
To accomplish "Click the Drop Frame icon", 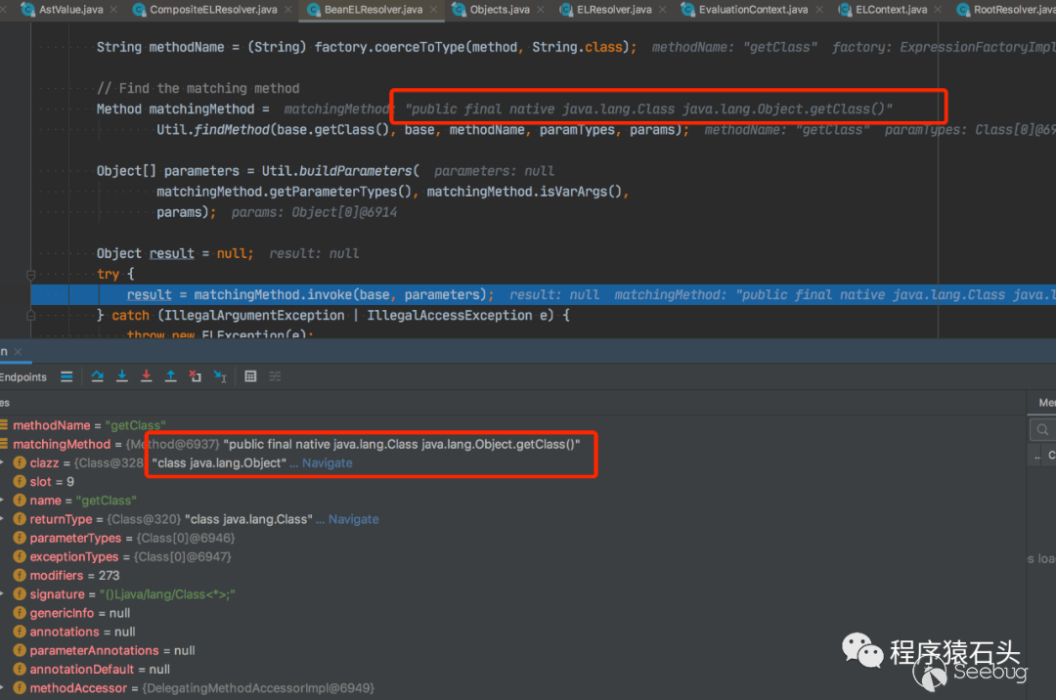I will [x=196, y=376].
